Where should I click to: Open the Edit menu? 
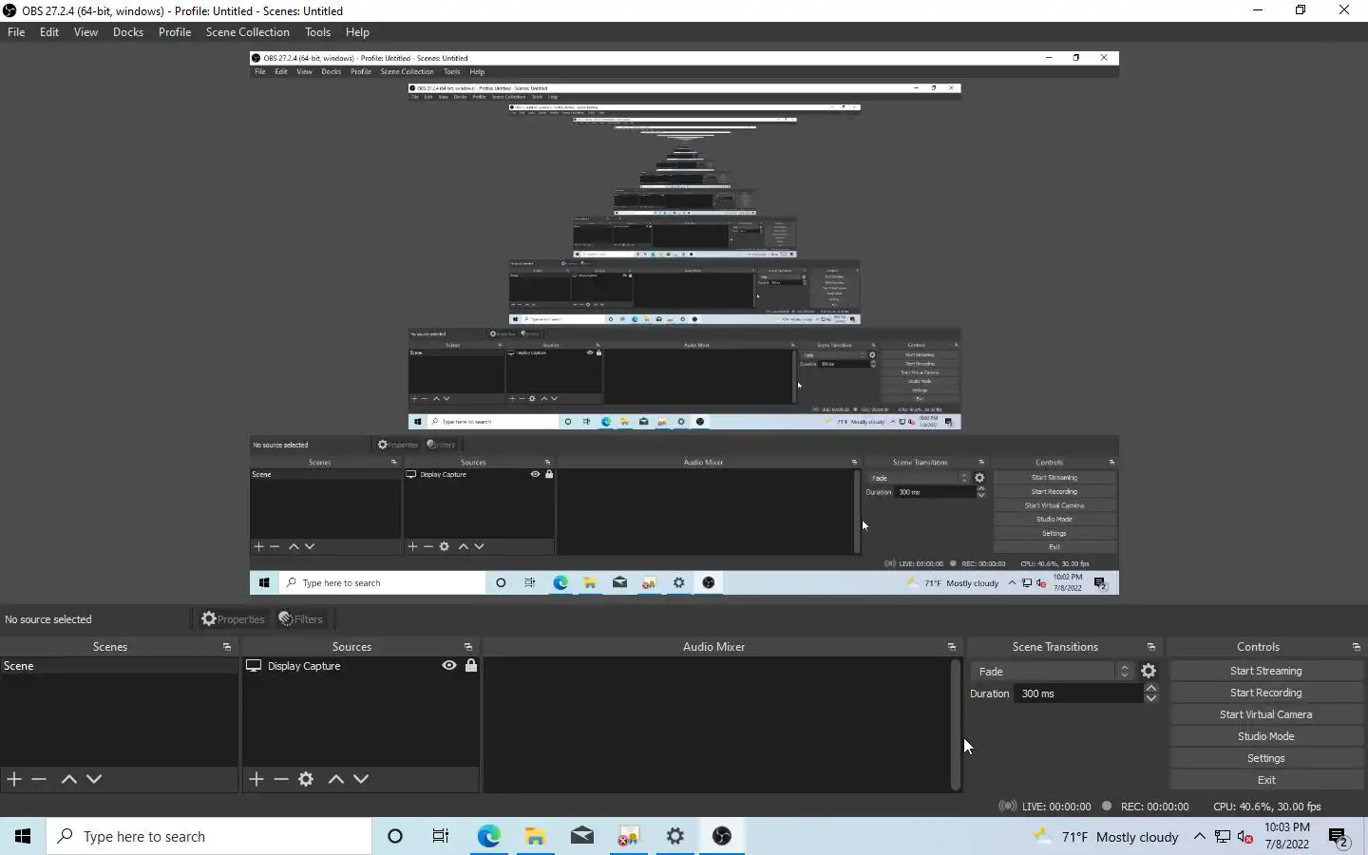click(x=49, y=32)
